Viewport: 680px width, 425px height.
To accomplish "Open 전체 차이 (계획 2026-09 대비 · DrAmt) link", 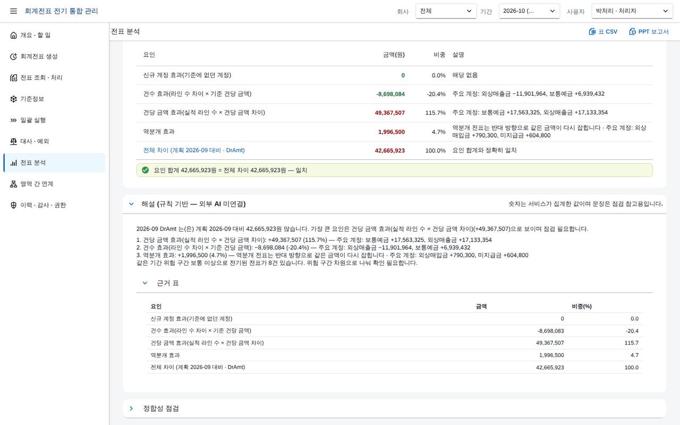I will pyautogui.click(x=194, y=150).
